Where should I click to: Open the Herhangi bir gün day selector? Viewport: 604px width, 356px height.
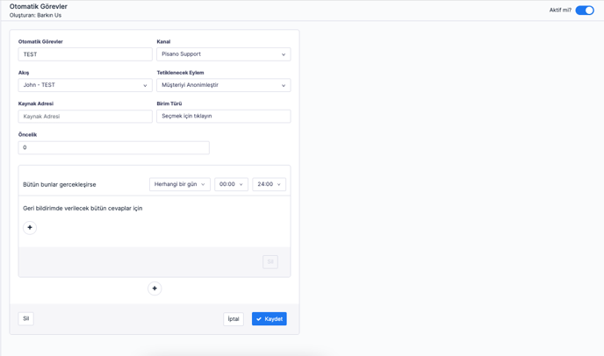pos(179,184)
